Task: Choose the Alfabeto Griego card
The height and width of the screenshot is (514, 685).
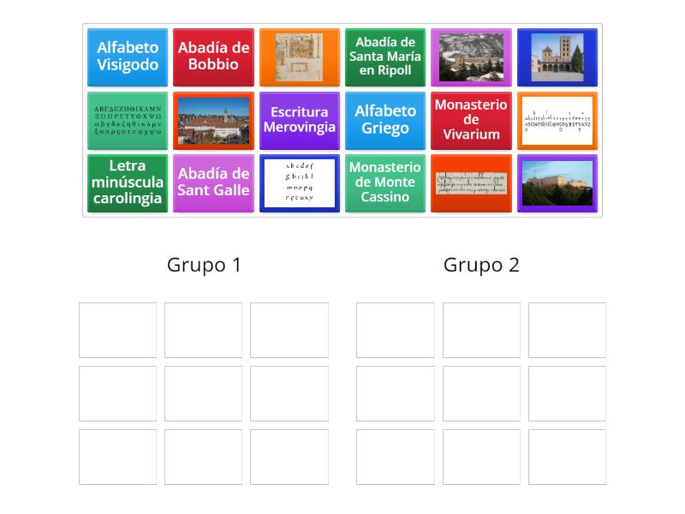Action: (385, 121)
